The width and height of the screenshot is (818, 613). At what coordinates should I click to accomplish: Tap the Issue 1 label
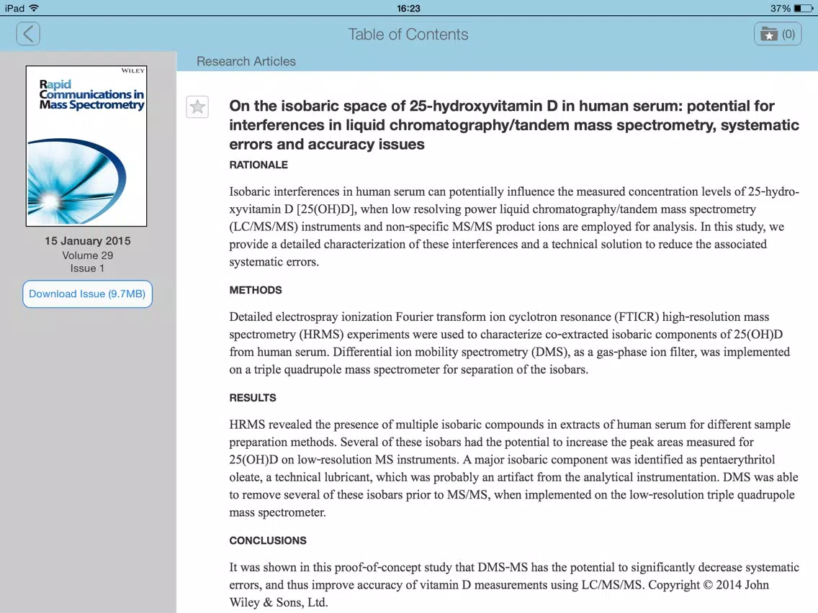(x=88, y=268)
